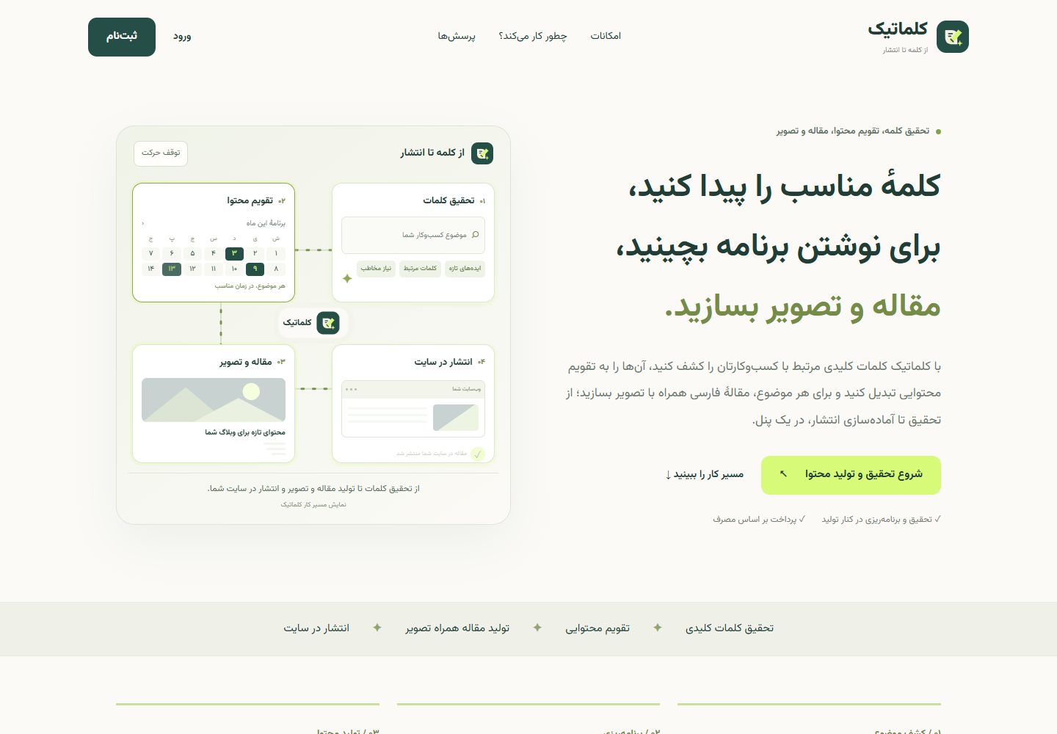Click the مقاله در سایت شما منتشر شد status

click(432, 454)
